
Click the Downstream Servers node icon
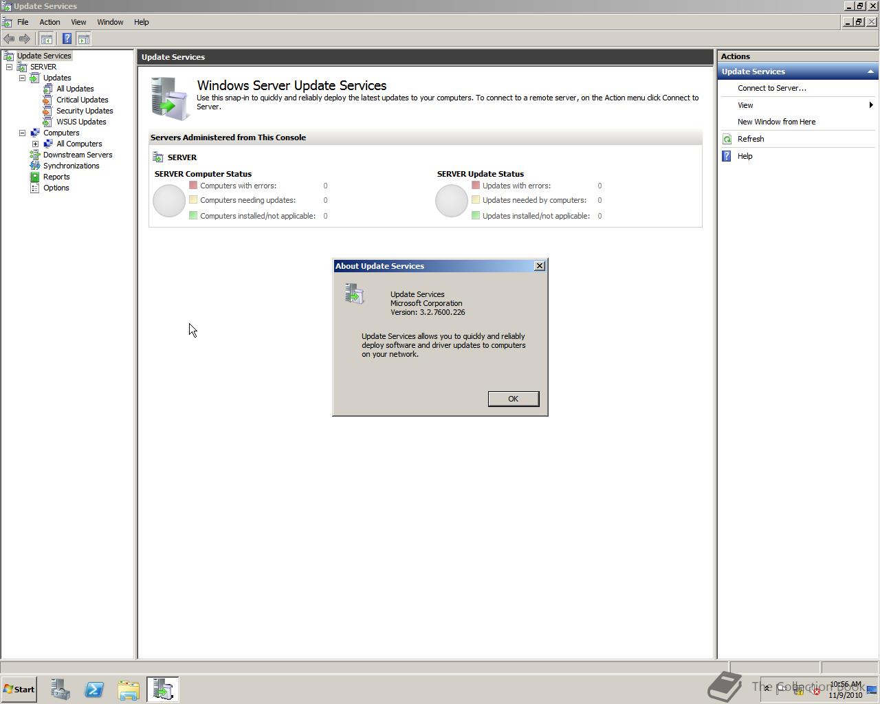coord(34,155)
